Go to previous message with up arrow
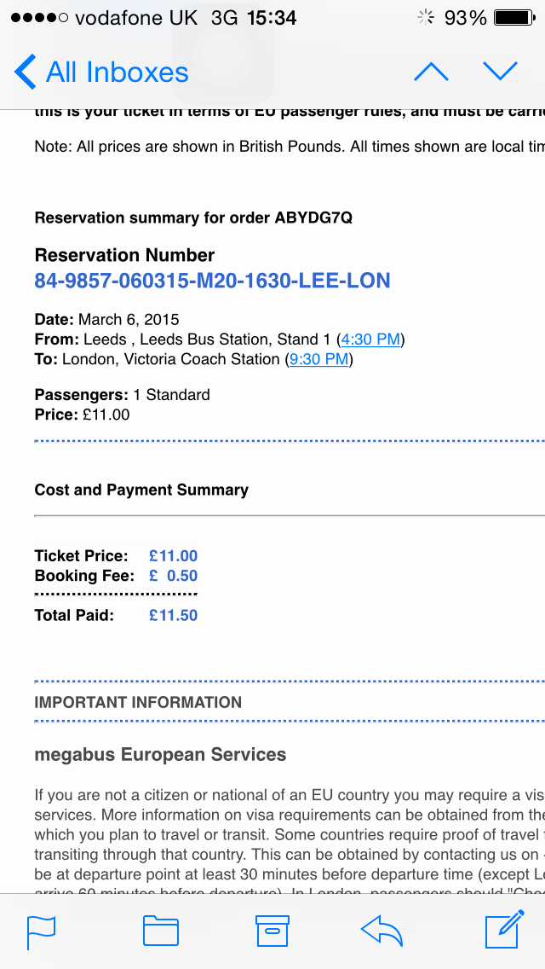 pyautogui.click(x=431, y=73)
